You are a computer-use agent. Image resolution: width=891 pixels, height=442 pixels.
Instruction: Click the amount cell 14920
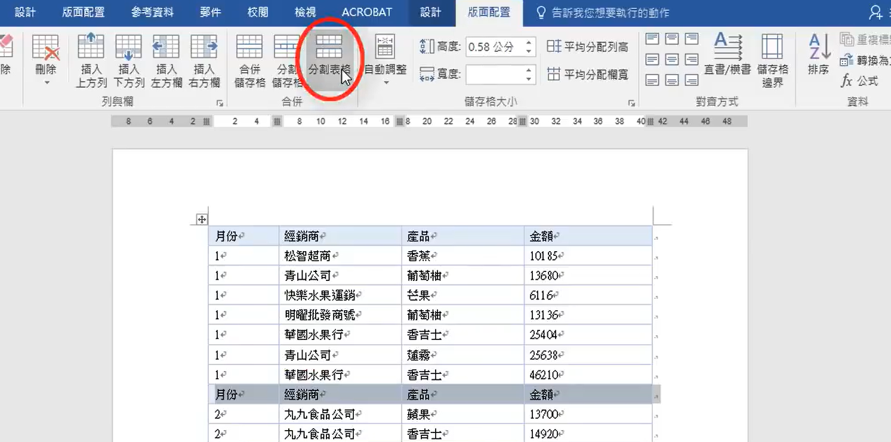(588, 434)
